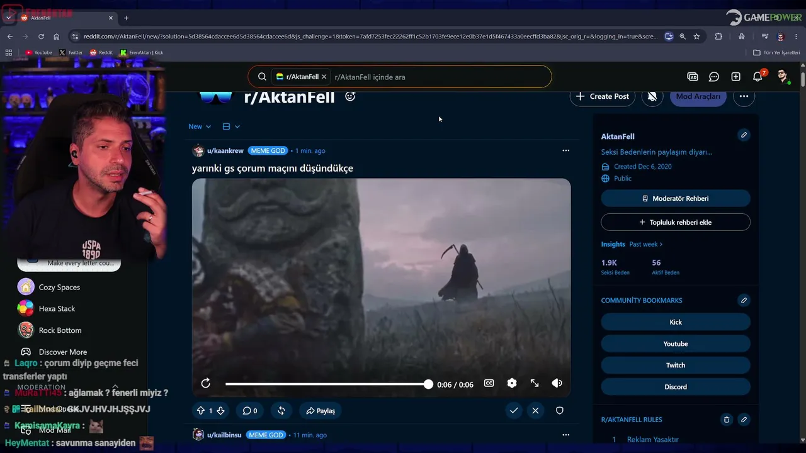Remove the r/AktanFell search scope chip

pyautogui.click(x=324, y=77)
